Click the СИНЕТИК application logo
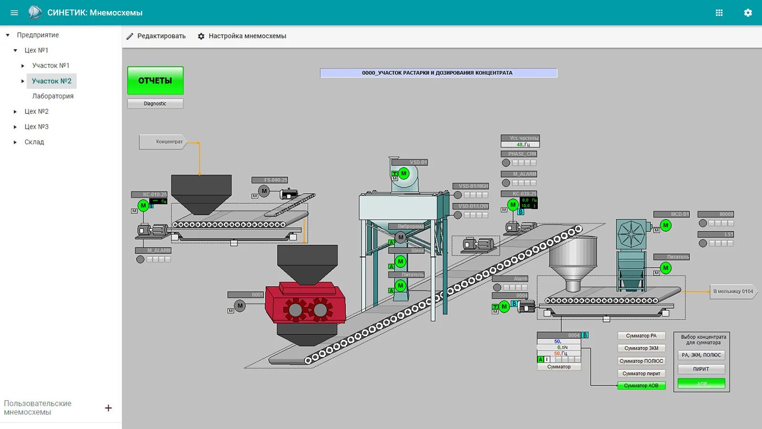Viewport: 762px width, 429px height. (x=35, y=12)
